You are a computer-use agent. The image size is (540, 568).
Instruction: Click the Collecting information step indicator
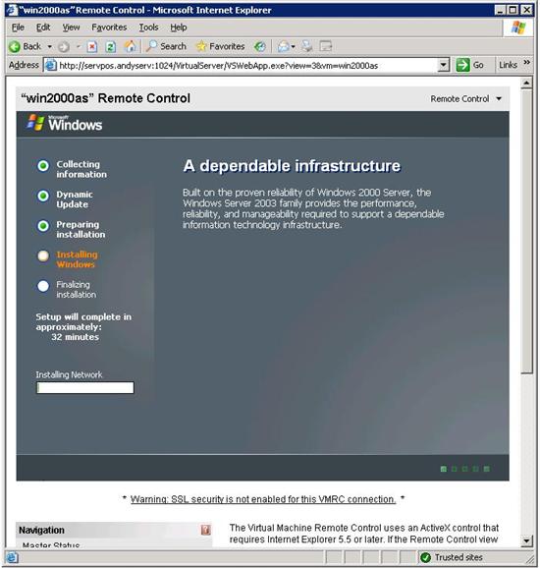tap(43, 166)
